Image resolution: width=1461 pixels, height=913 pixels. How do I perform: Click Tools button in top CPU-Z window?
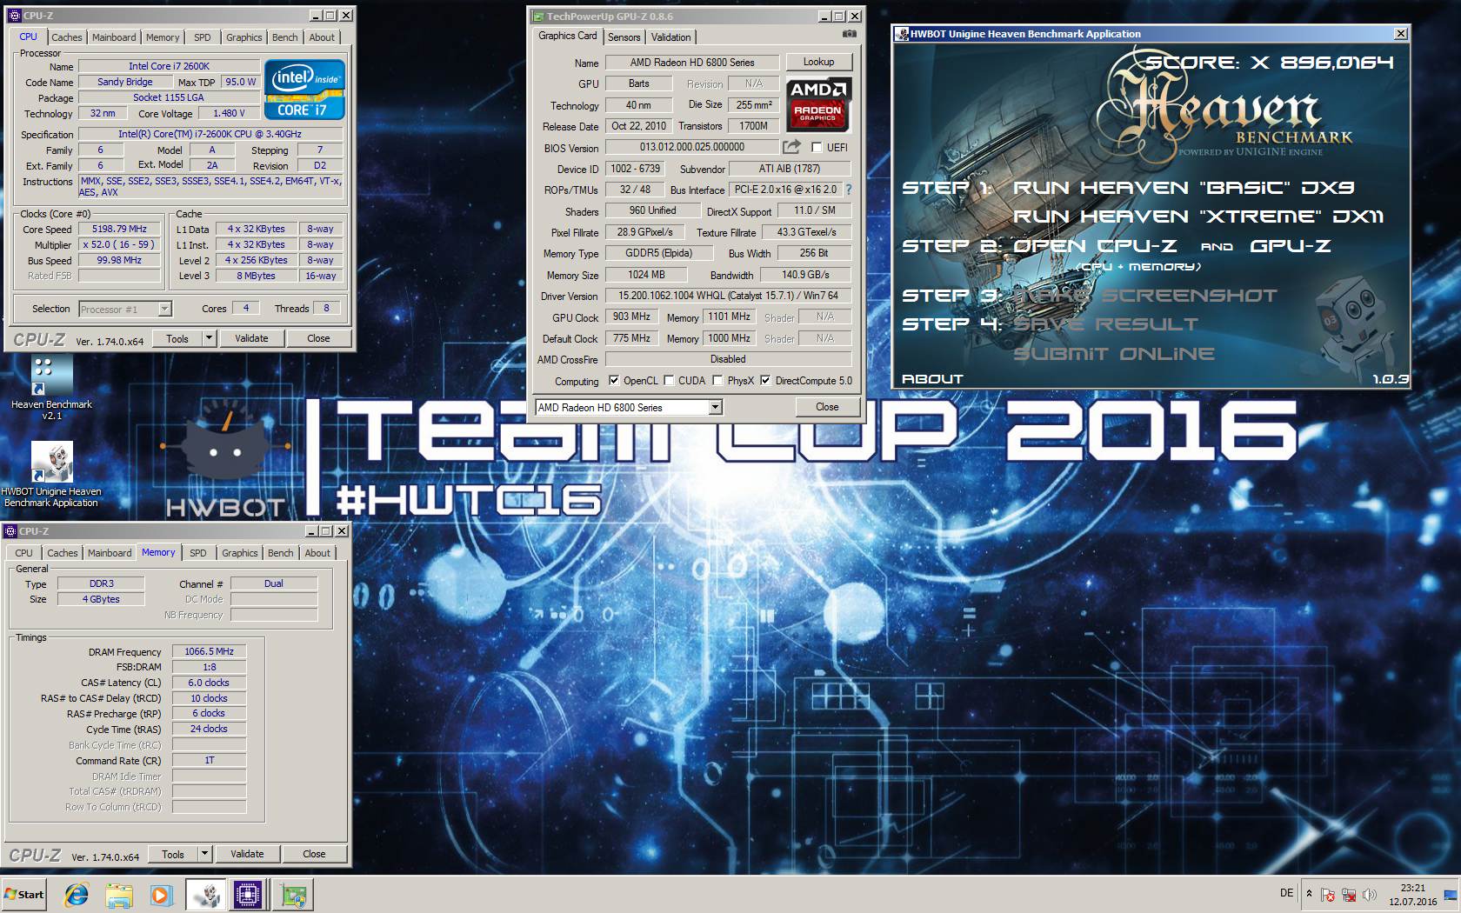[x=177, y=338]
